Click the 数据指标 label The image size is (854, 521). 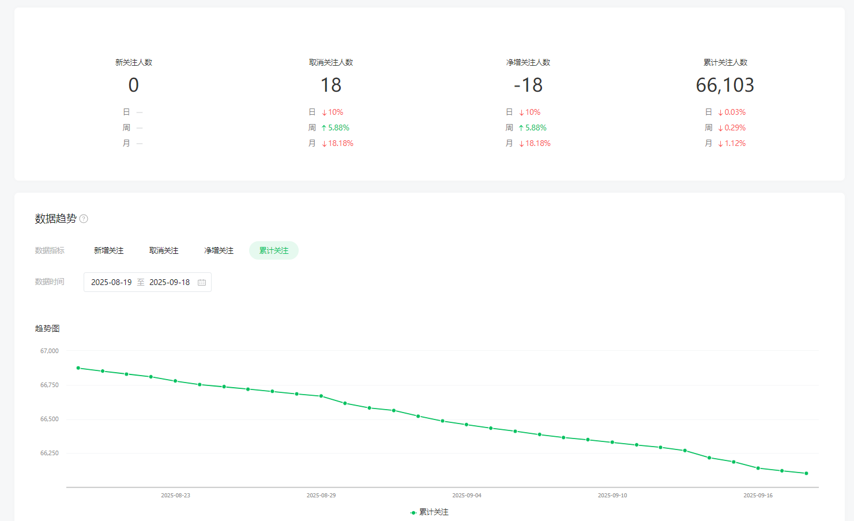[50, 250]
